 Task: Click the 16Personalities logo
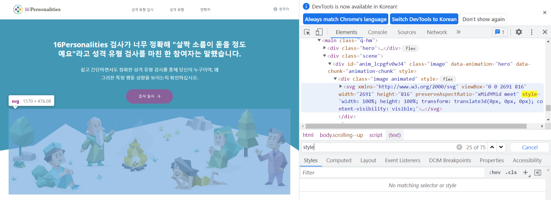click(x=37, y=9)
